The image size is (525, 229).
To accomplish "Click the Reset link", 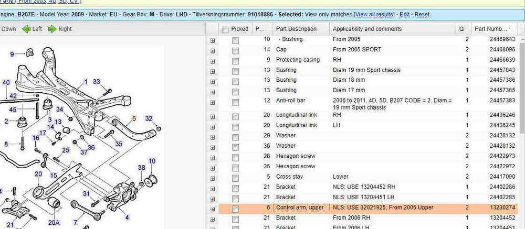I will point(422,14).
